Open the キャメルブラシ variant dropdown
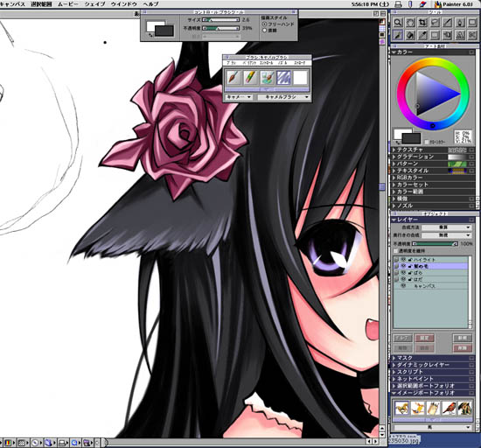 [x=283, y=97]
